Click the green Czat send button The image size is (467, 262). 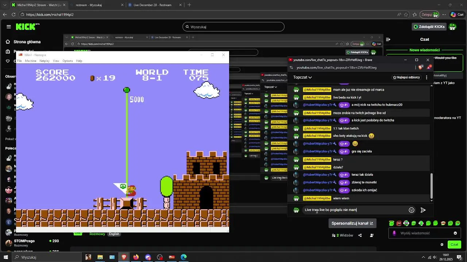[x=454, y=245]
